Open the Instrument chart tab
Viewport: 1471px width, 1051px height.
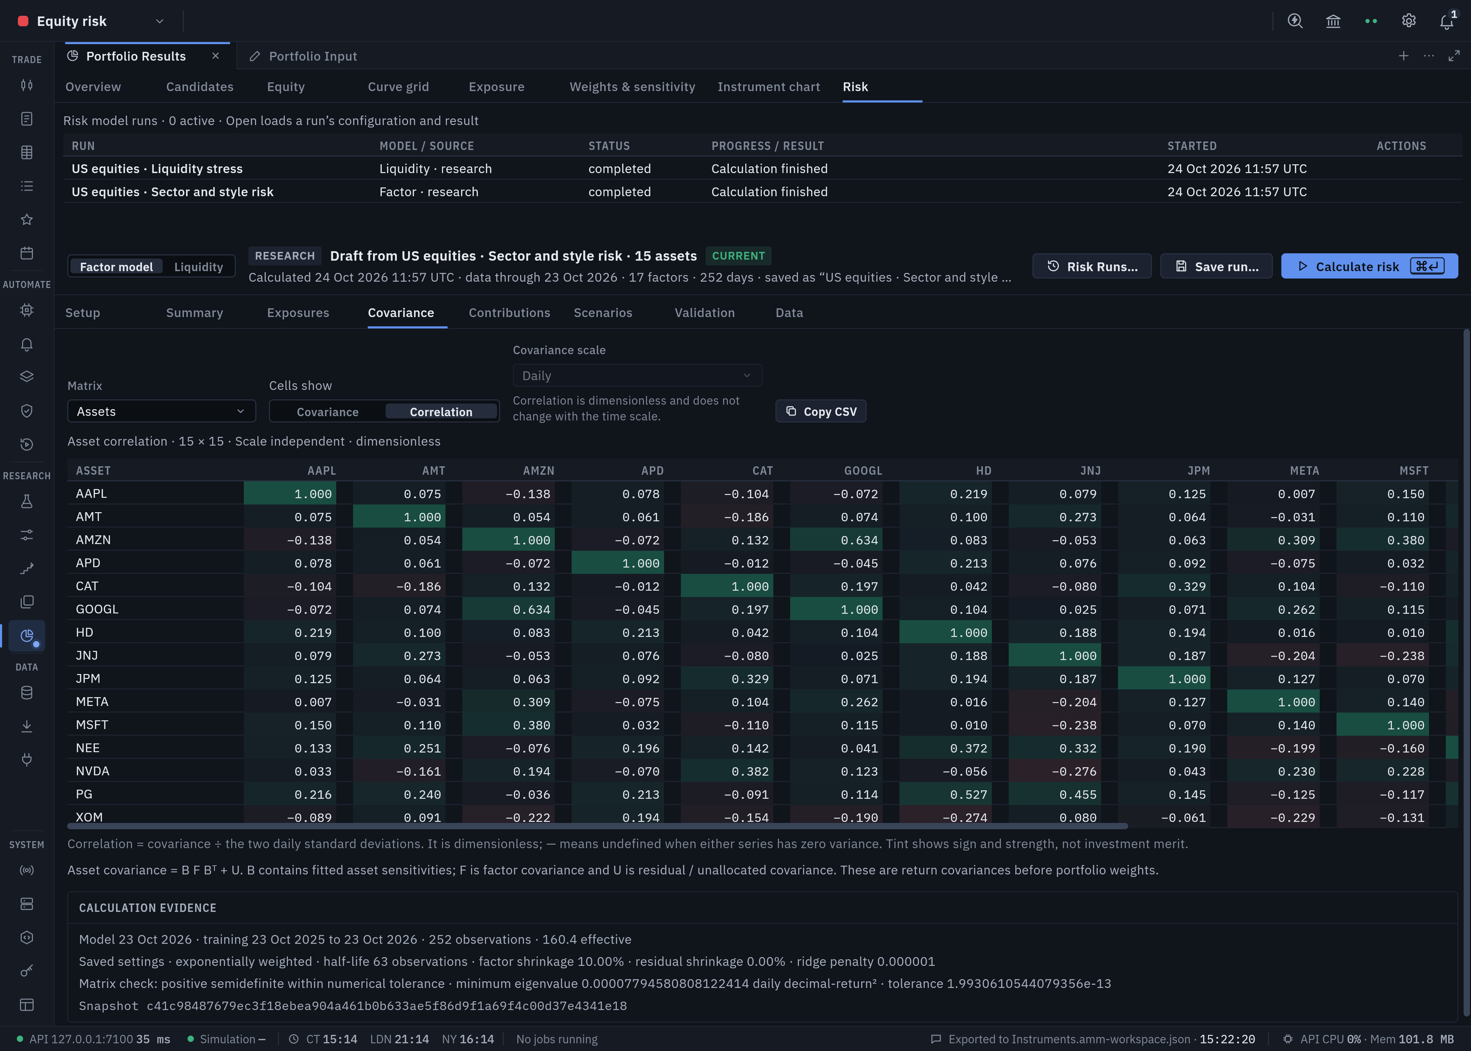768,87
